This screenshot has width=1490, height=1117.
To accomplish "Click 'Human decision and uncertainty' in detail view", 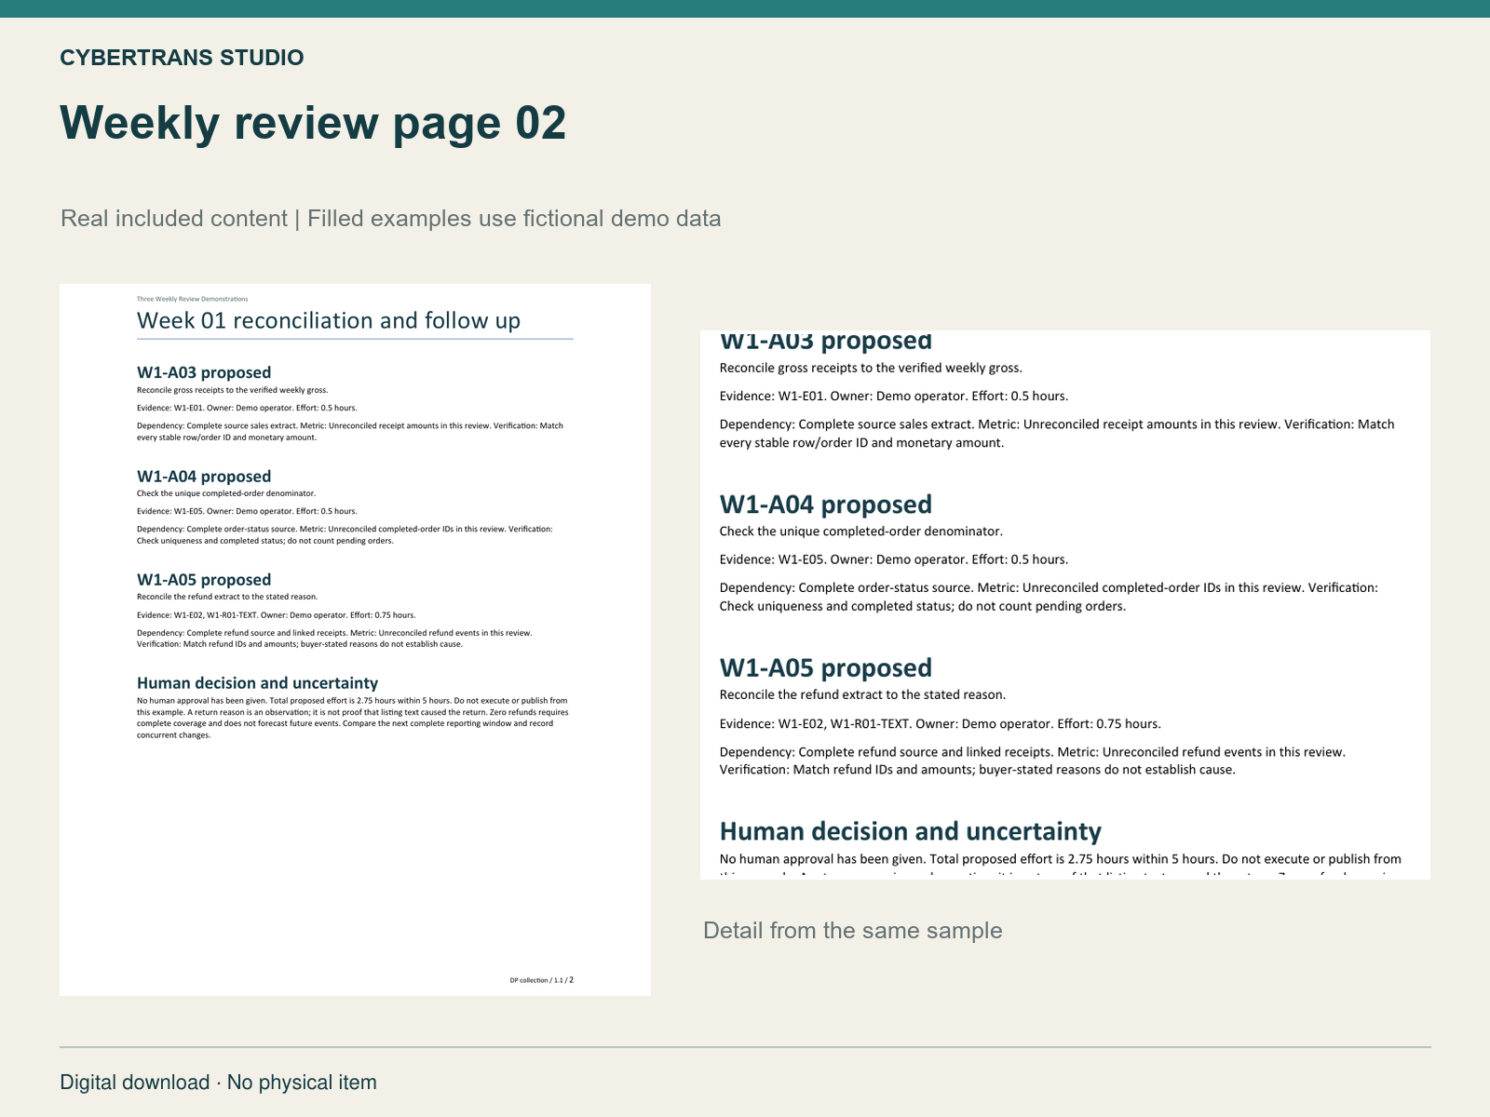I will coord(911,831).
